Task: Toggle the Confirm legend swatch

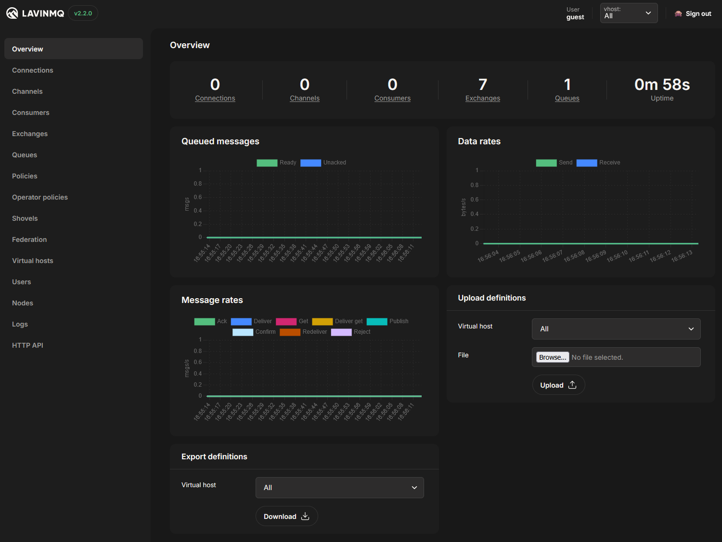Action: 243,332
